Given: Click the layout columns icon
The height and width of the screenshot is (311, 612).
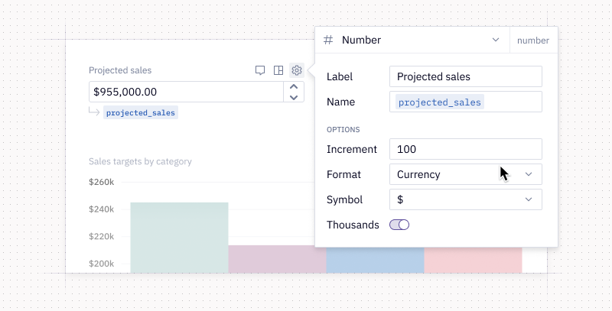Looking at the screenshot, I should click(278, 70).
